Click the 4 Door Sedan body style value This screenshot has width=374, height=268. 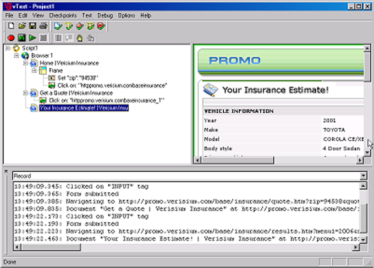pos(341,149)
